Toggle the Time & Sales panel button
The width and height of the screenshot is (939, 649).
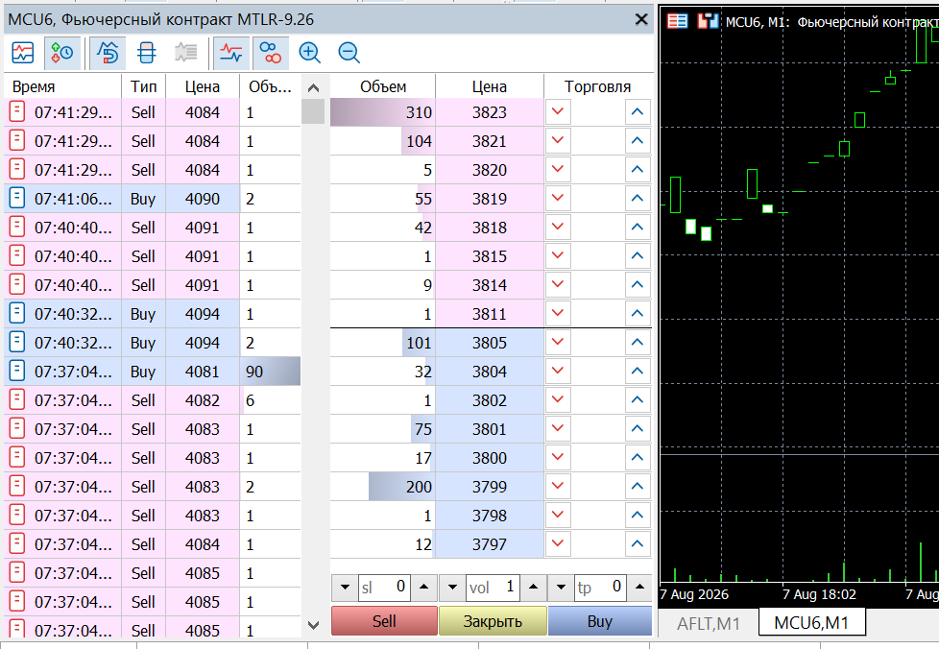(62, 53)
